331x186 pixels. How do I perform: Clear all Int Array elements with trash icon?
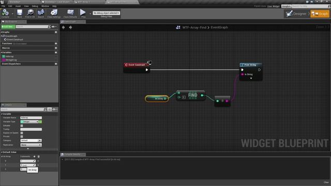click(38, 157)
